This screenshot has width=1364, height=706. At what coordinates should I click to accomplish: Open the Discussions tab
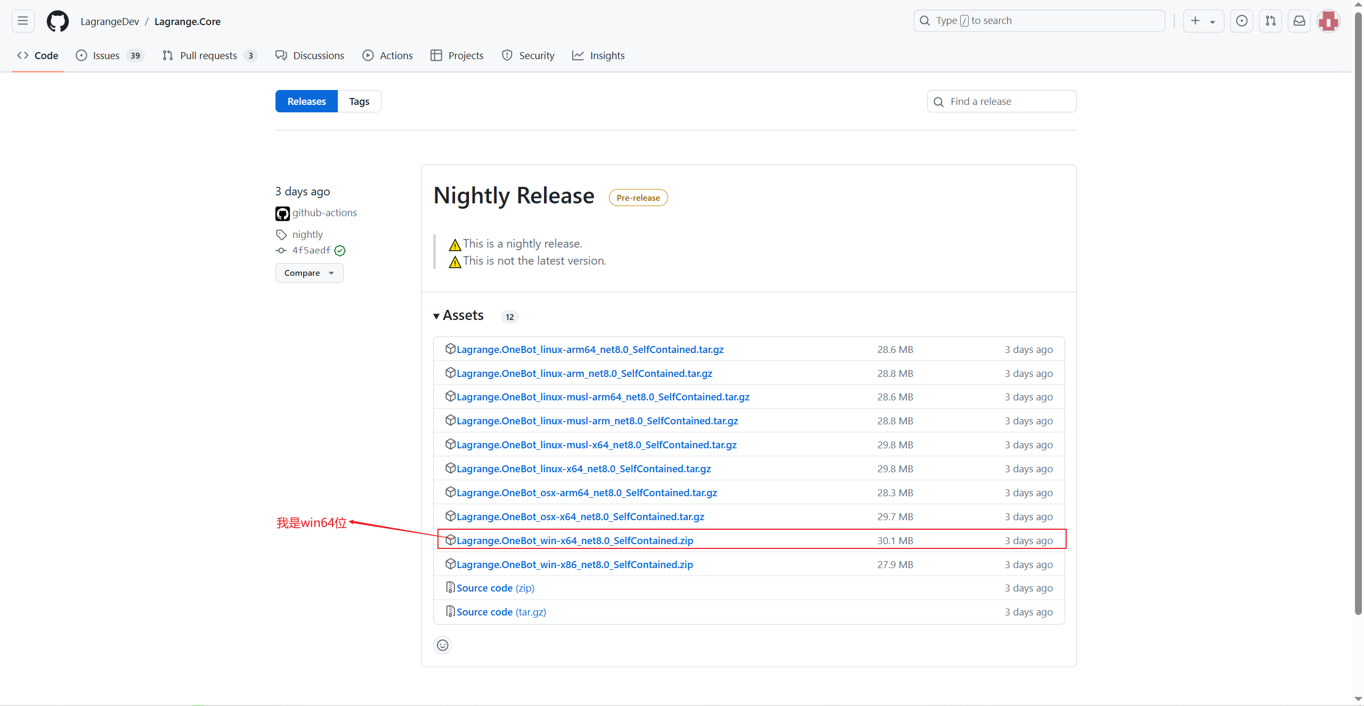click(310, 55)
